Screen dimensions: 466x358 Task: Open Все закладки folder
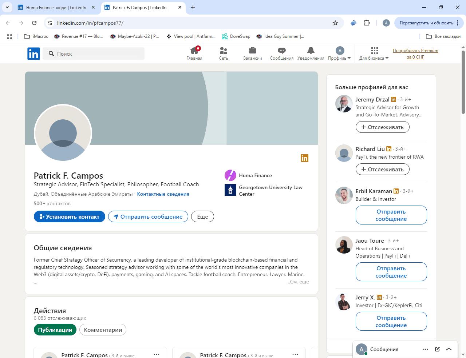pos(443,36)
